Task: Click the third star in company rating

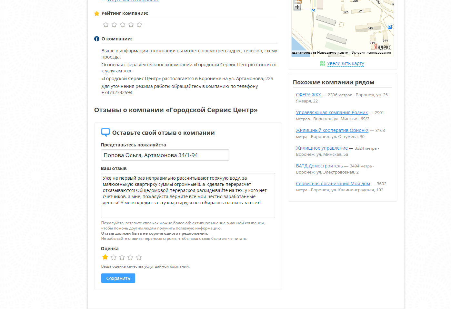Action: point(123,25)
